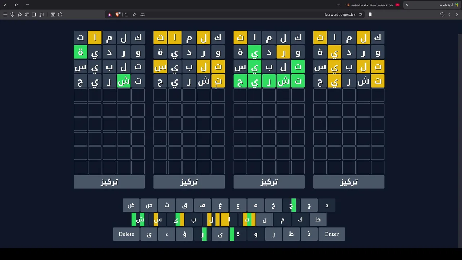Viewport: 462px width, 260px height.
Task: Click the translate page icon
Action: pos(134,14)
